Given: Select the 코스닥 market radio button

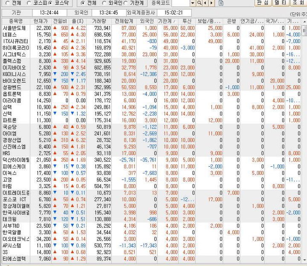Looking at the screenshot, I should tap(50, 3).
